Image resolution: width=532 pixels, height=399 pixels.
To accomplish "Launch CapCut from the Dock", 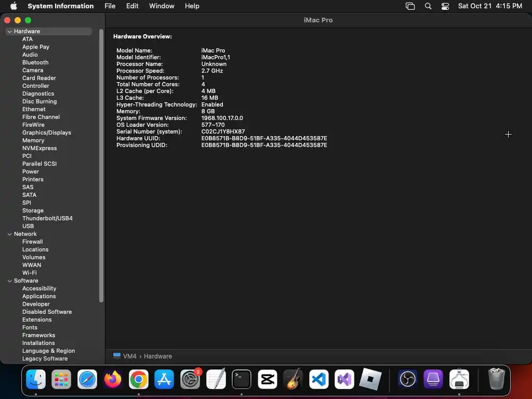I will (268, 379).
